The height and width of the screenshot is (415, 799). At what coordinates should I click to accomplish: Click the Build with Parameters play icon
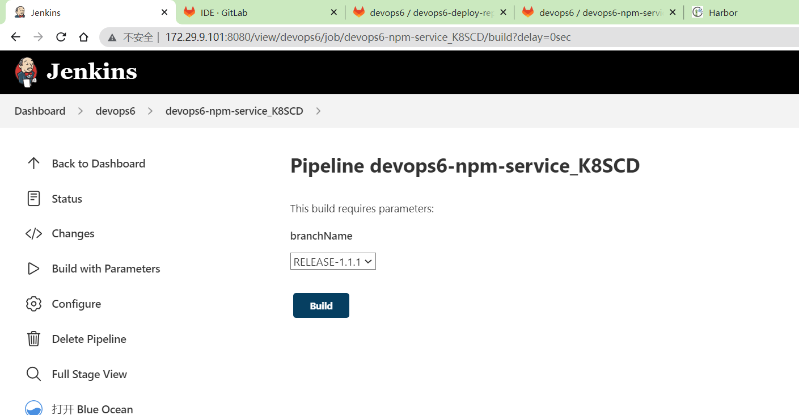33,269
